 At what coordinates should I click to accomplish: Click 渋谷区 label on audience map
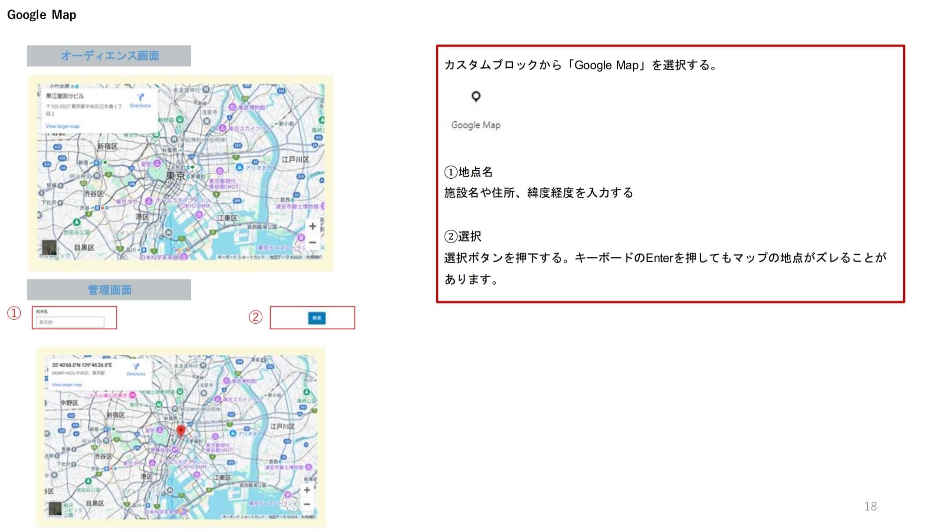[x=94, y=194]
